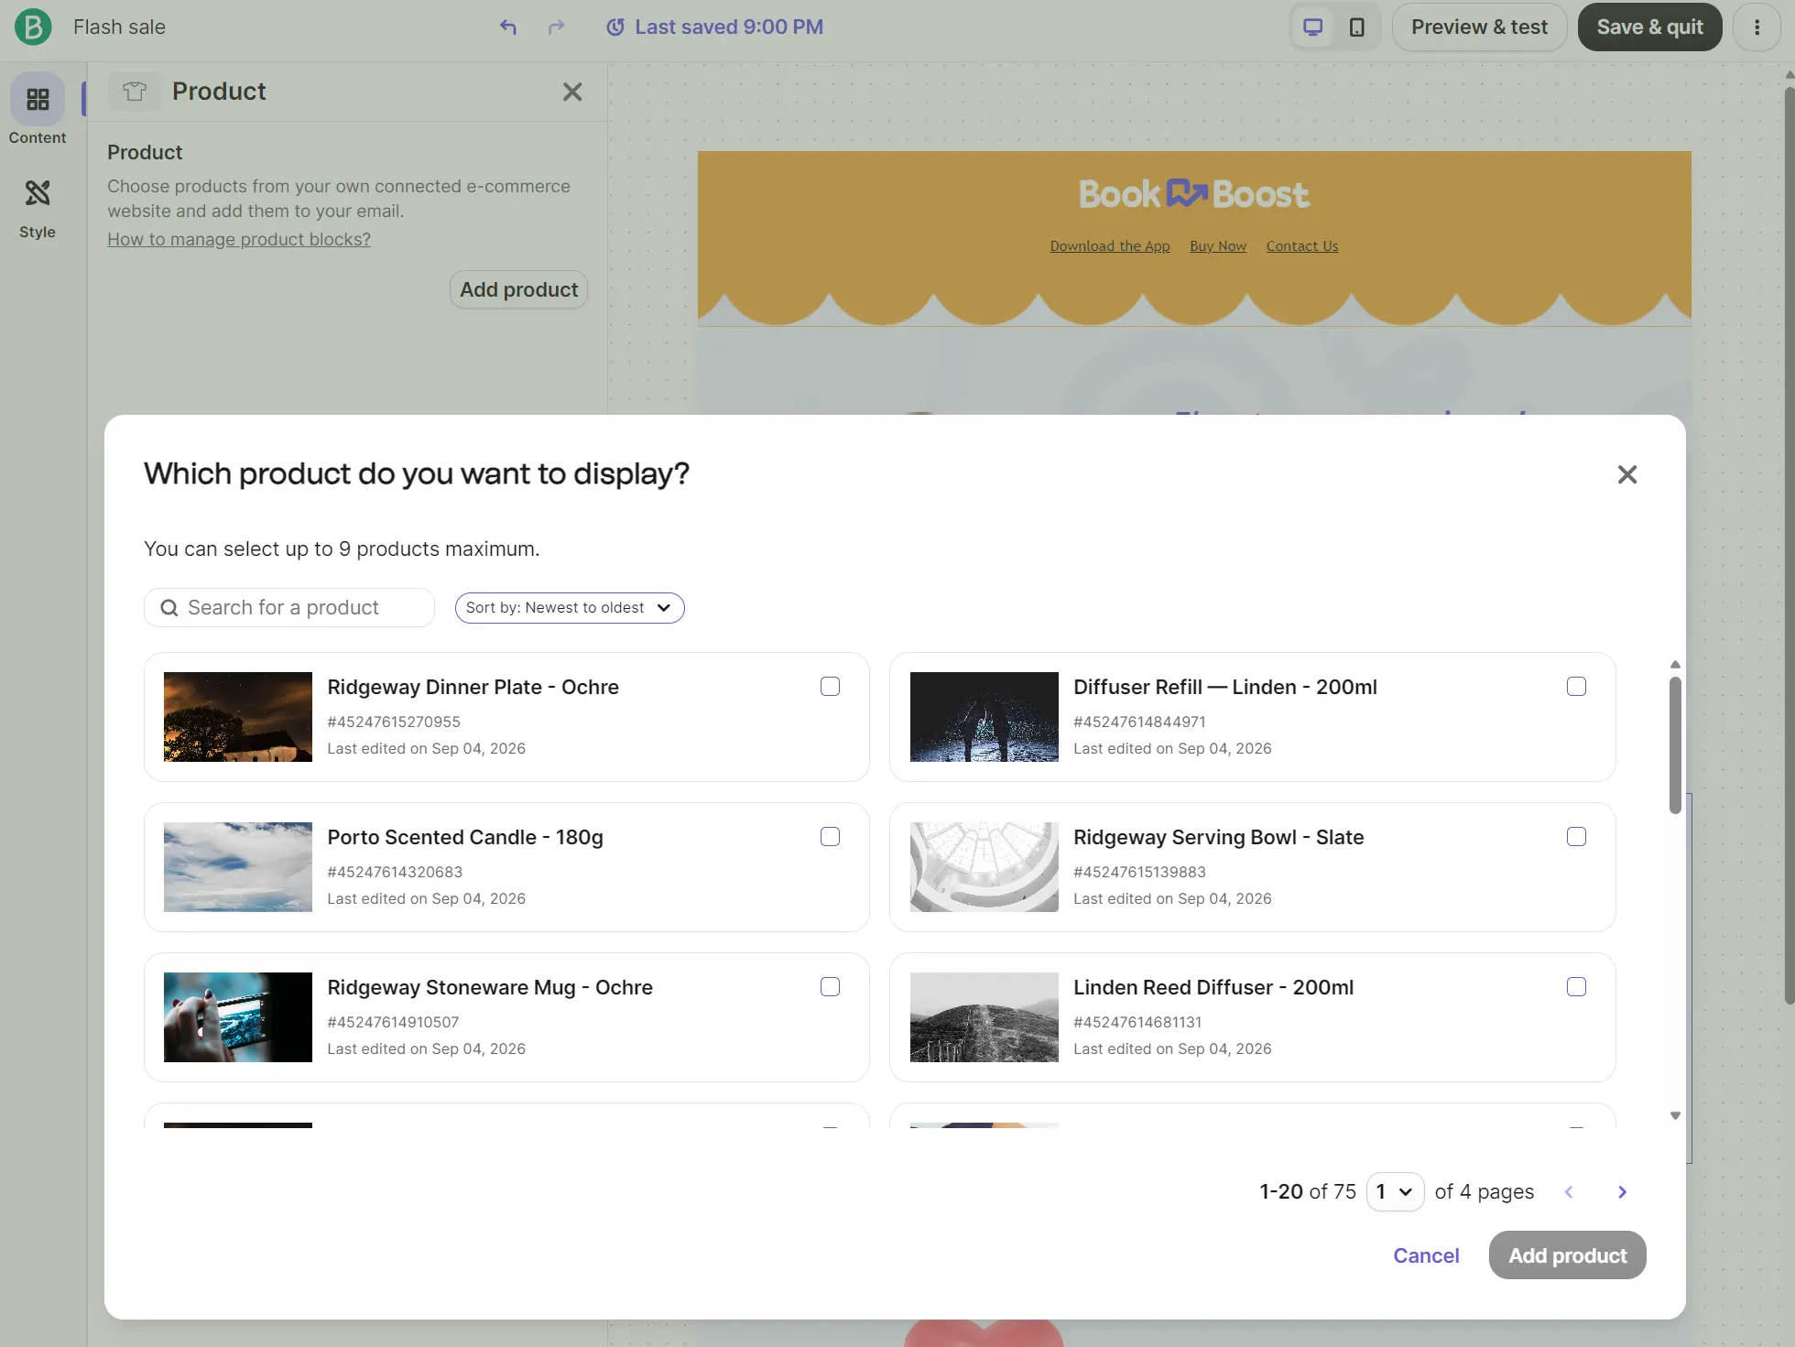This screenshot has width=1795, height=1347.
Task: Click the product t-shirt icon
Action: point(135,92)
